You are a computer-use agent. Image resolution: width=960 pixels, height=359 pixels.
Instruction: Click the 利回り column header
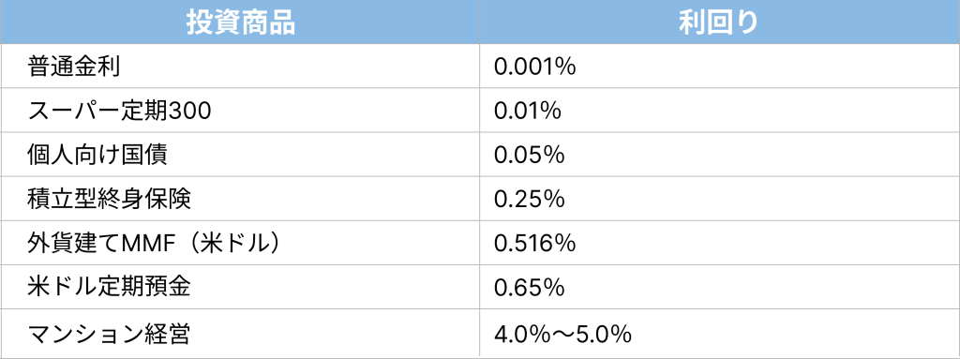(719, 22)
